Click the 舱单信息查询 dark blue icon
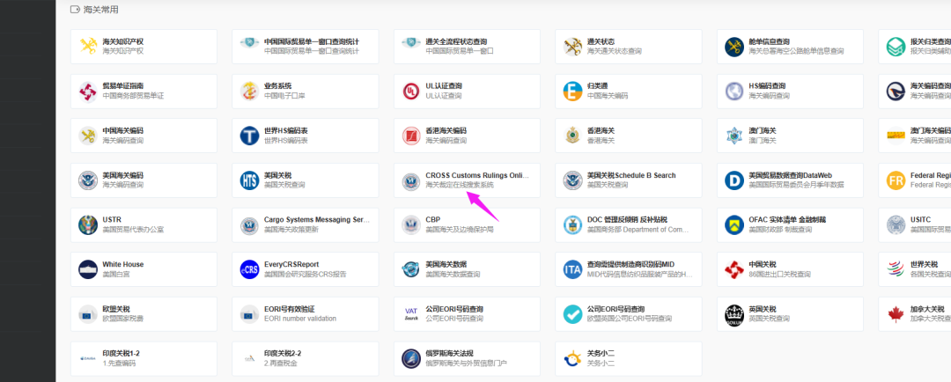This screenshot has width=951, height=382. tap(734, 47)
